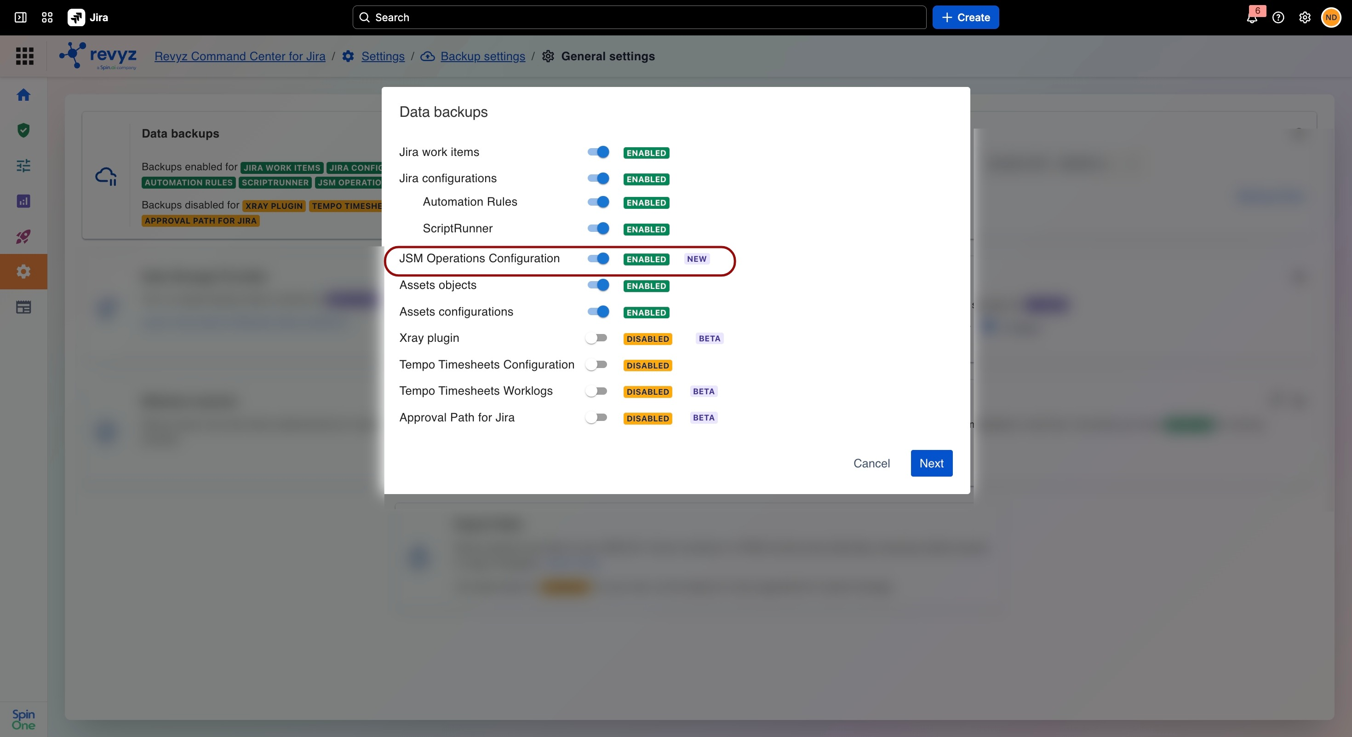Click the 'Tempo Timesheets Worklogs' row label

pyautogui.click(x=476, y=391)
